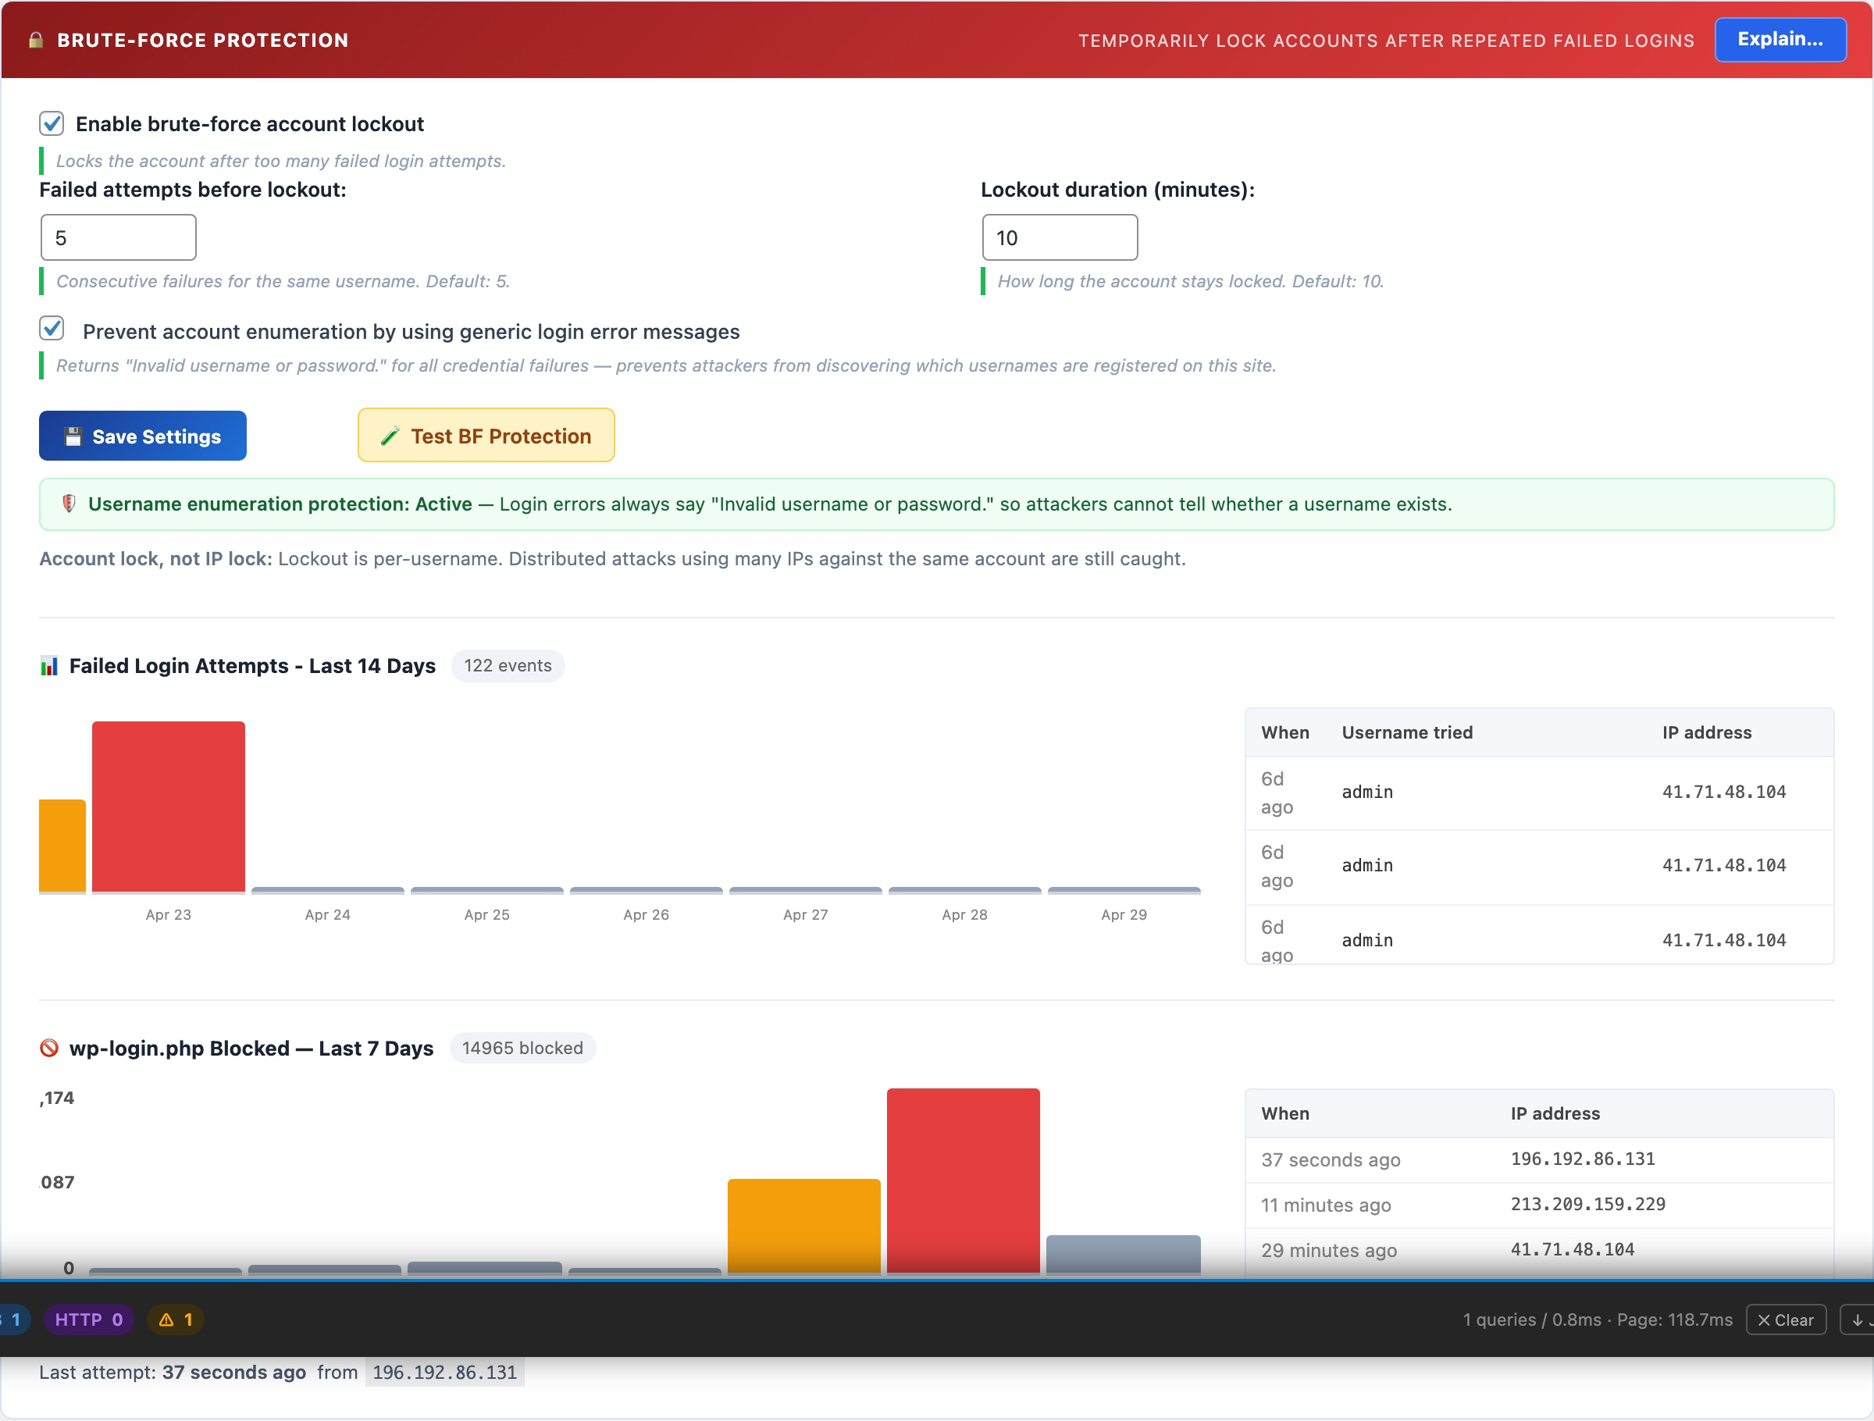Click the down arrow button in debug bar
1874x1421 pixels.
[1857, 1320]
